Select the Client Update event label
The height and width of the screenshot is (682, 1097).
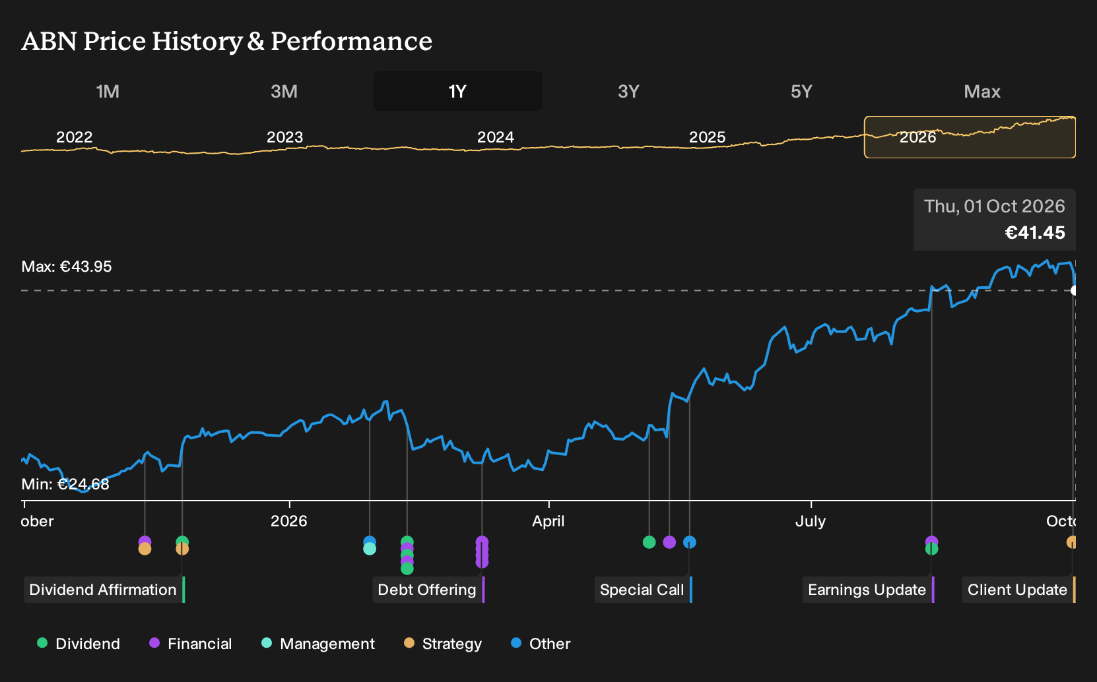[x=1019, y=590]
